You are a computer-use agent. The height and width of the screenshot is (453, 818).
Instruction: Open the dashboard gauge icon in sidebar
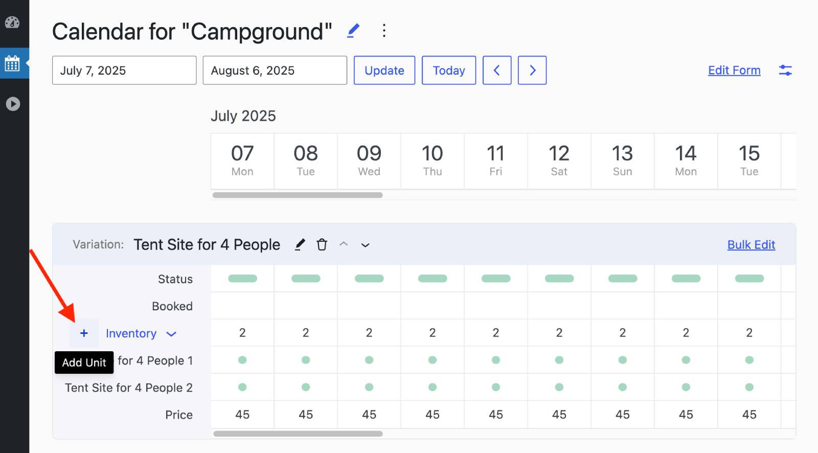click(12, 22)
